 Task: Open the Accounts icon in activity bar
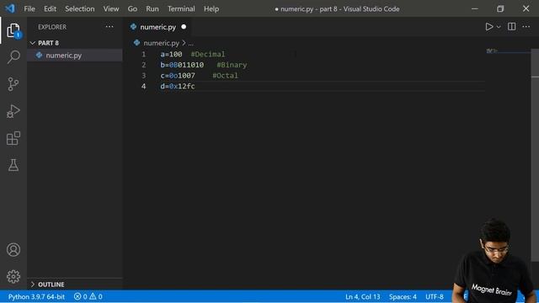(x=13, y=250)
